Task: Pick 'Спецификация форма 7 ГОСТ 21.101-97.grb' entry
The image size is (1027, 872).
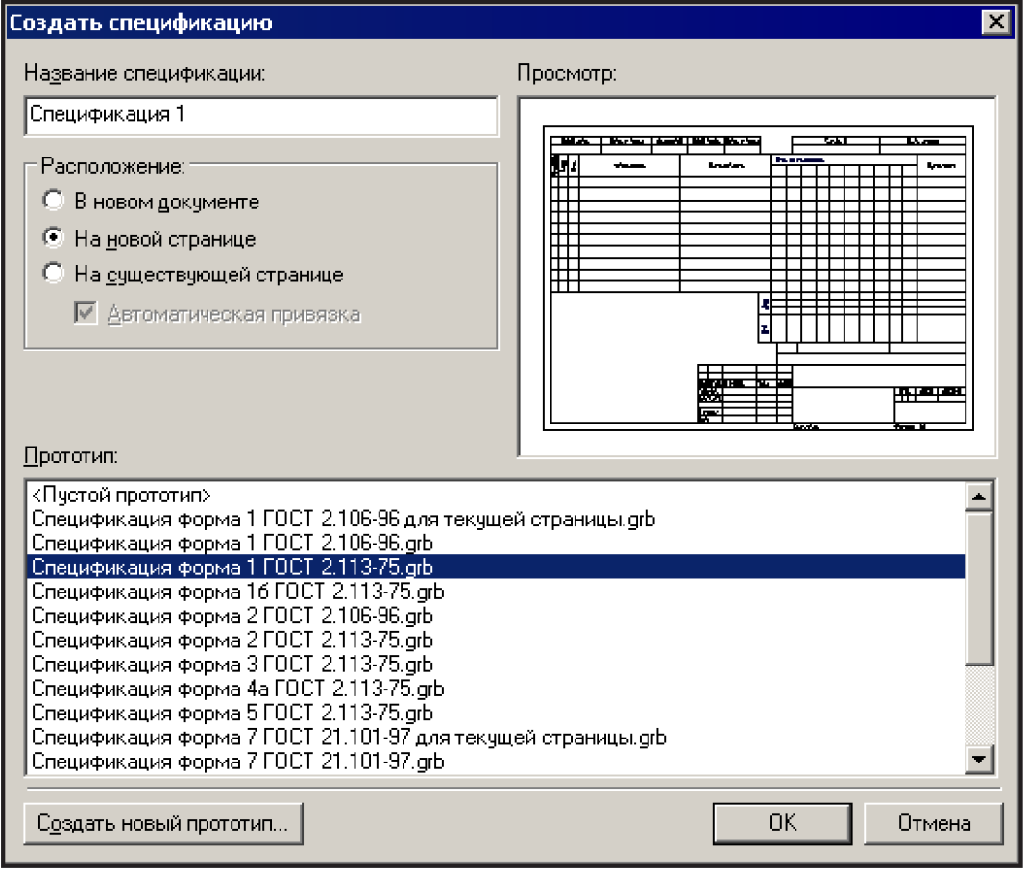Action: click(x=237, y=762)
